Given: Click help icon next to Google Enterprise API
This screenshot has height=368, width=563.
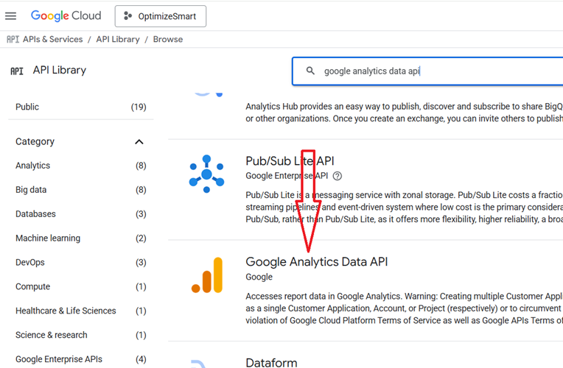Looking at the screenshot, I should pos(338,176).
